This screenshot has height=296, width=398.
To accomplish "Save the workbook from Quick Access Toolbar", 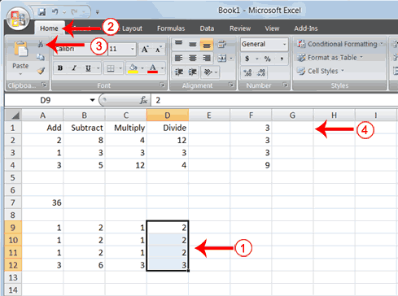I will (42, 11).
